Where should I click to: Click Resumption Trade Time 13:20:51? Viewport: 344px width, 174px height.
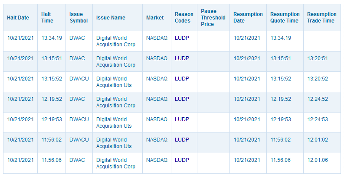318,58
